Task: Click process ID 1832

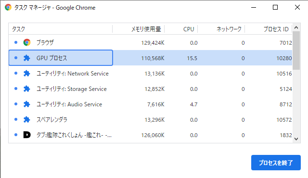Action: [285, 135]
